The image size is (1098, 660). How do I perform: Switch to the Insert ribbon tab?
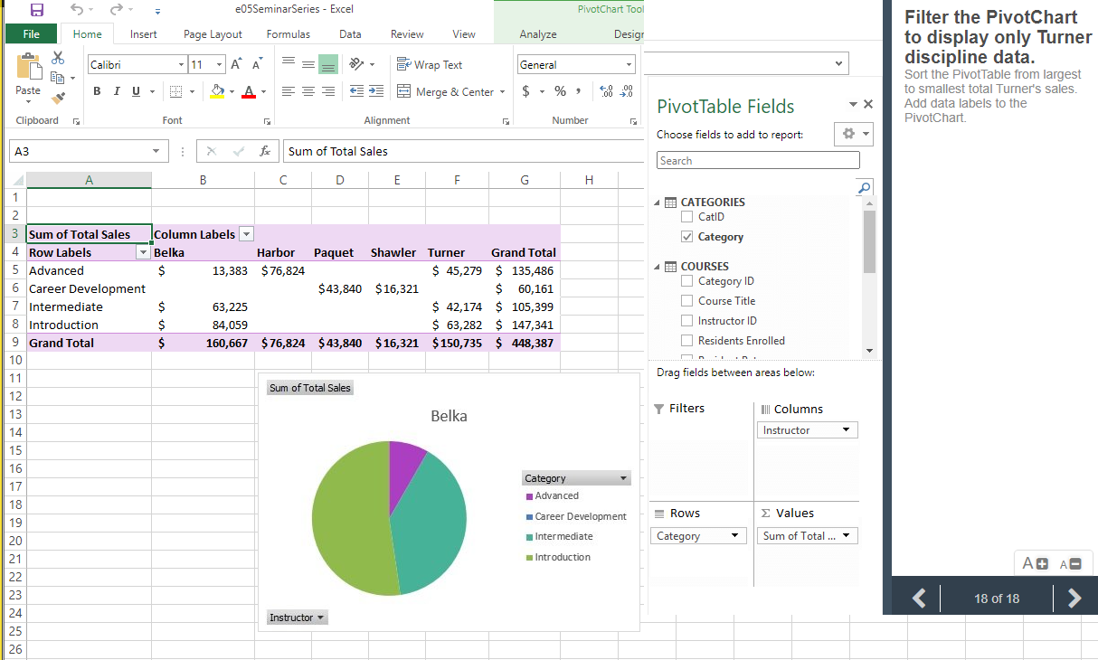pos(143,33)
